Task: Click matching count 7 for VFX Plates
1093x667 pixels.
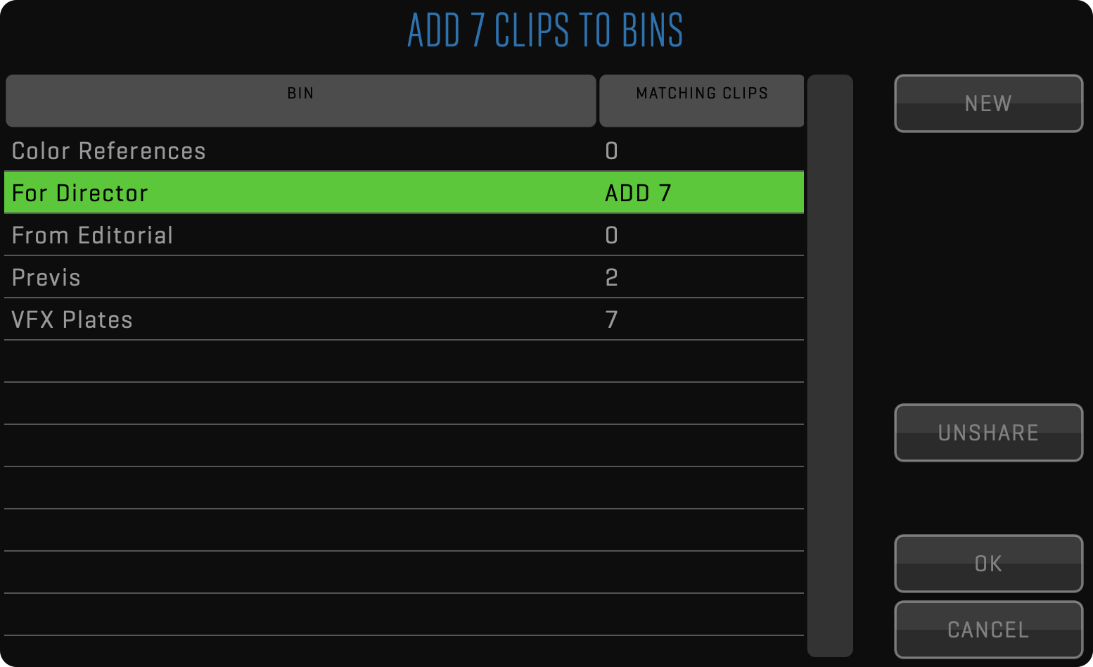Action: point(611,320)
